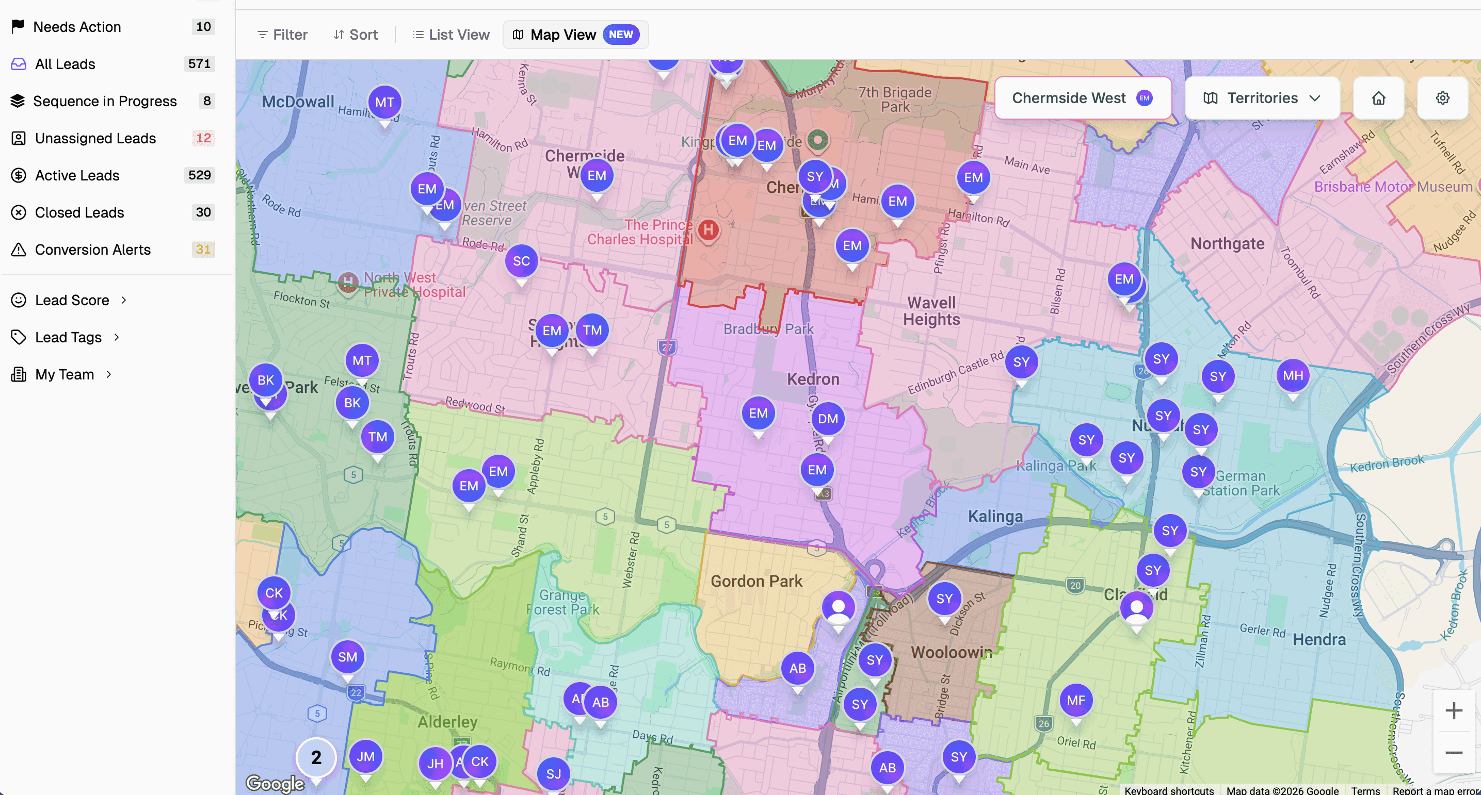Click the Chermside West territory chip
Screen dimensions: 1481x795
(1083, 97)
